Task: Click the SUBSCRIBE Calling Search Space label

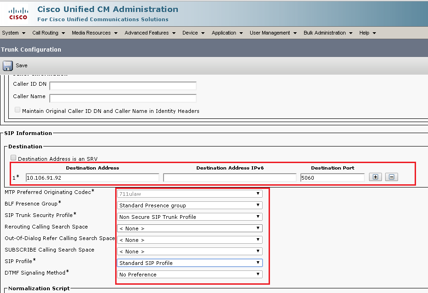Action: point(49,250)
